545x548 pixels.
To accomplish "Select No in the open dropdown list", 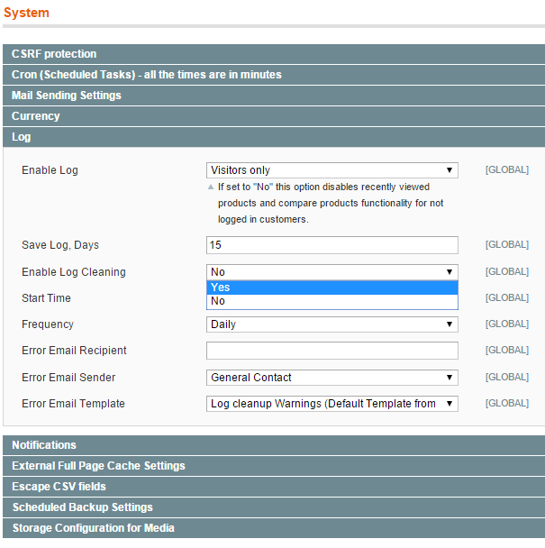I will (x=332, y=301).
